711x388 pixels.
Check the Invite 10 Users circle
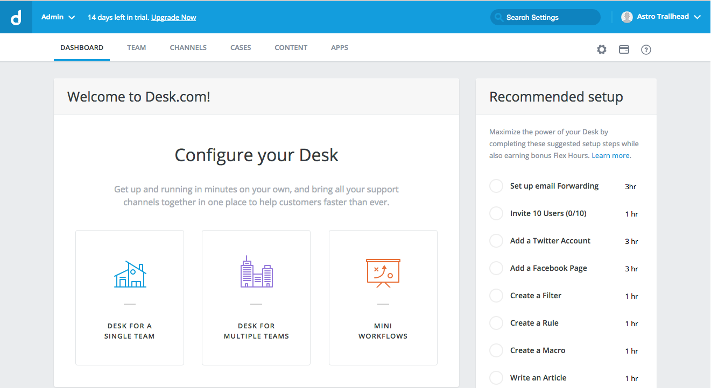click(x=496, y=213)
